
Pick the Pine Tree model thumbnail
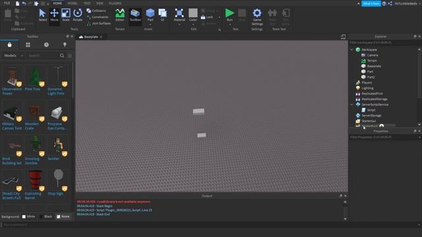35,77
